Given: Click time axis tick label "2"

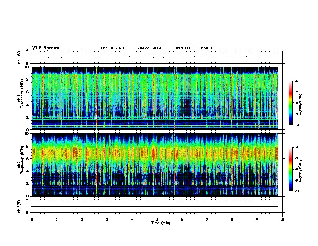Looking at the screenshot, I should click(82, 219).
